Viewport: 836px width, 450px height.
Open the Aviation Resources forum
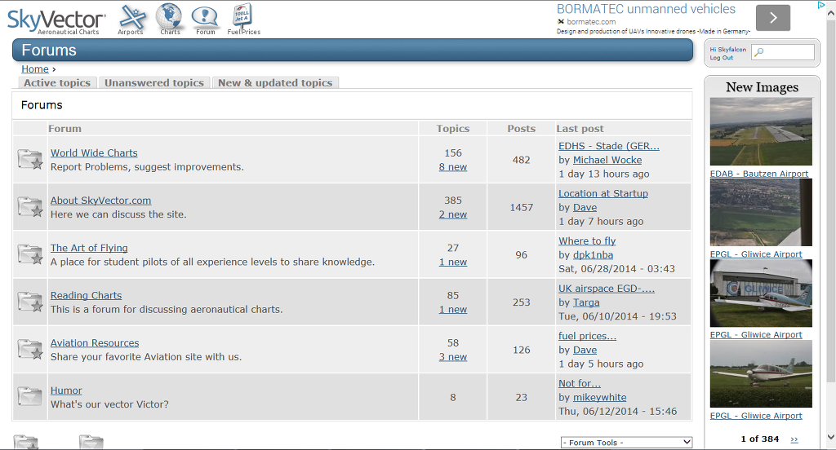(x=95, y=343)
